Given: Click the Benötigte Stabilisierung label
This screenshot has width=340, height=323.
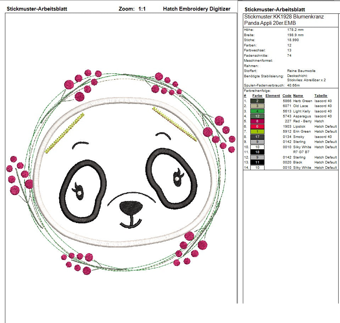Looking at the screenshot, I should pos(264,76).
